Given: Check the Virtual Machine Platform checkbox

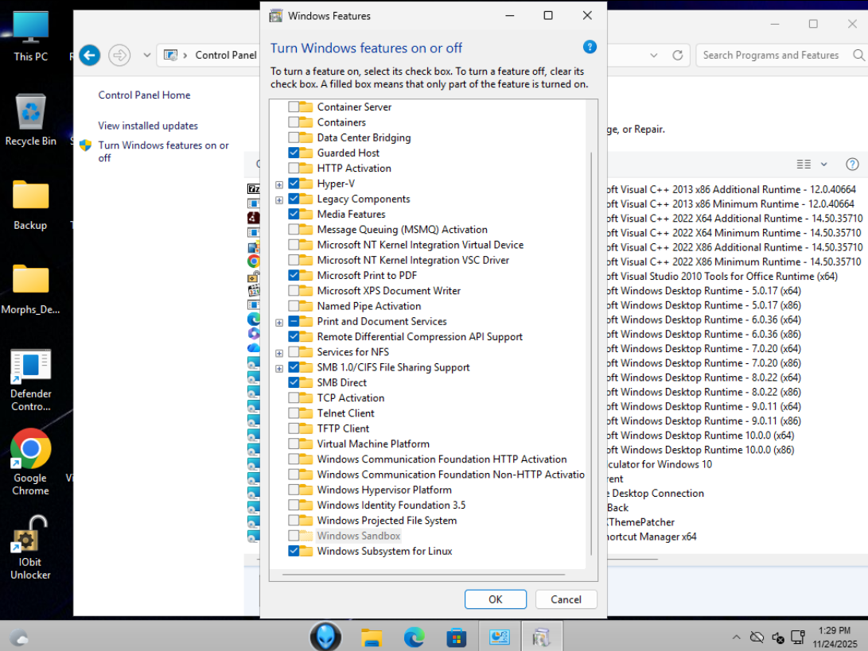Looking at the screenshot, I should coord(294,444).
